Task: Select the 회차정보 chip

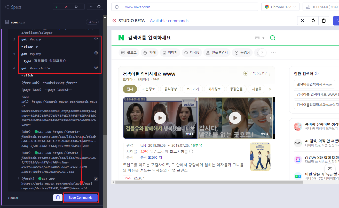Action: (214, 89)
